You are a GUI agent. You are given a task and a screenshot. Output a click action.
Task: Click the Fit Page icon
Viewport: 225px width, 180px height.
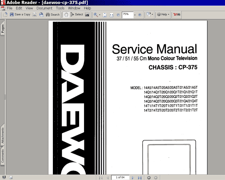105,15
